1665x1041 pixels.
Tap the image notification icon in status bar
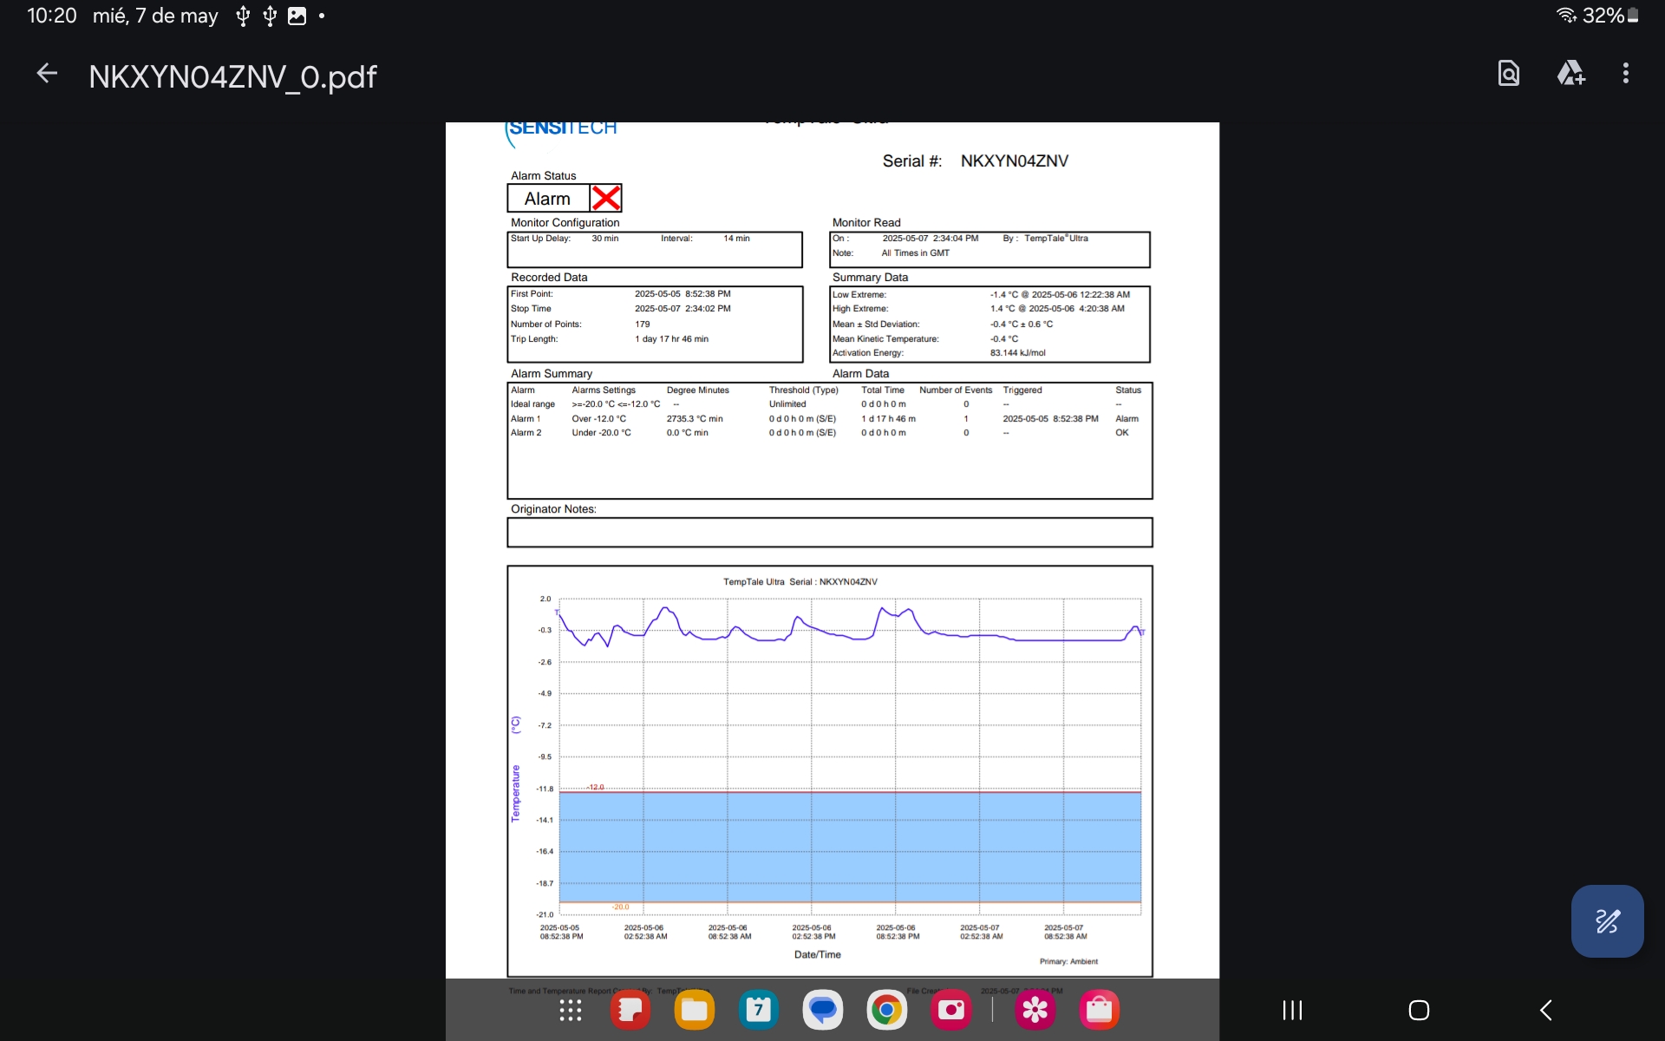pos(297,16)
